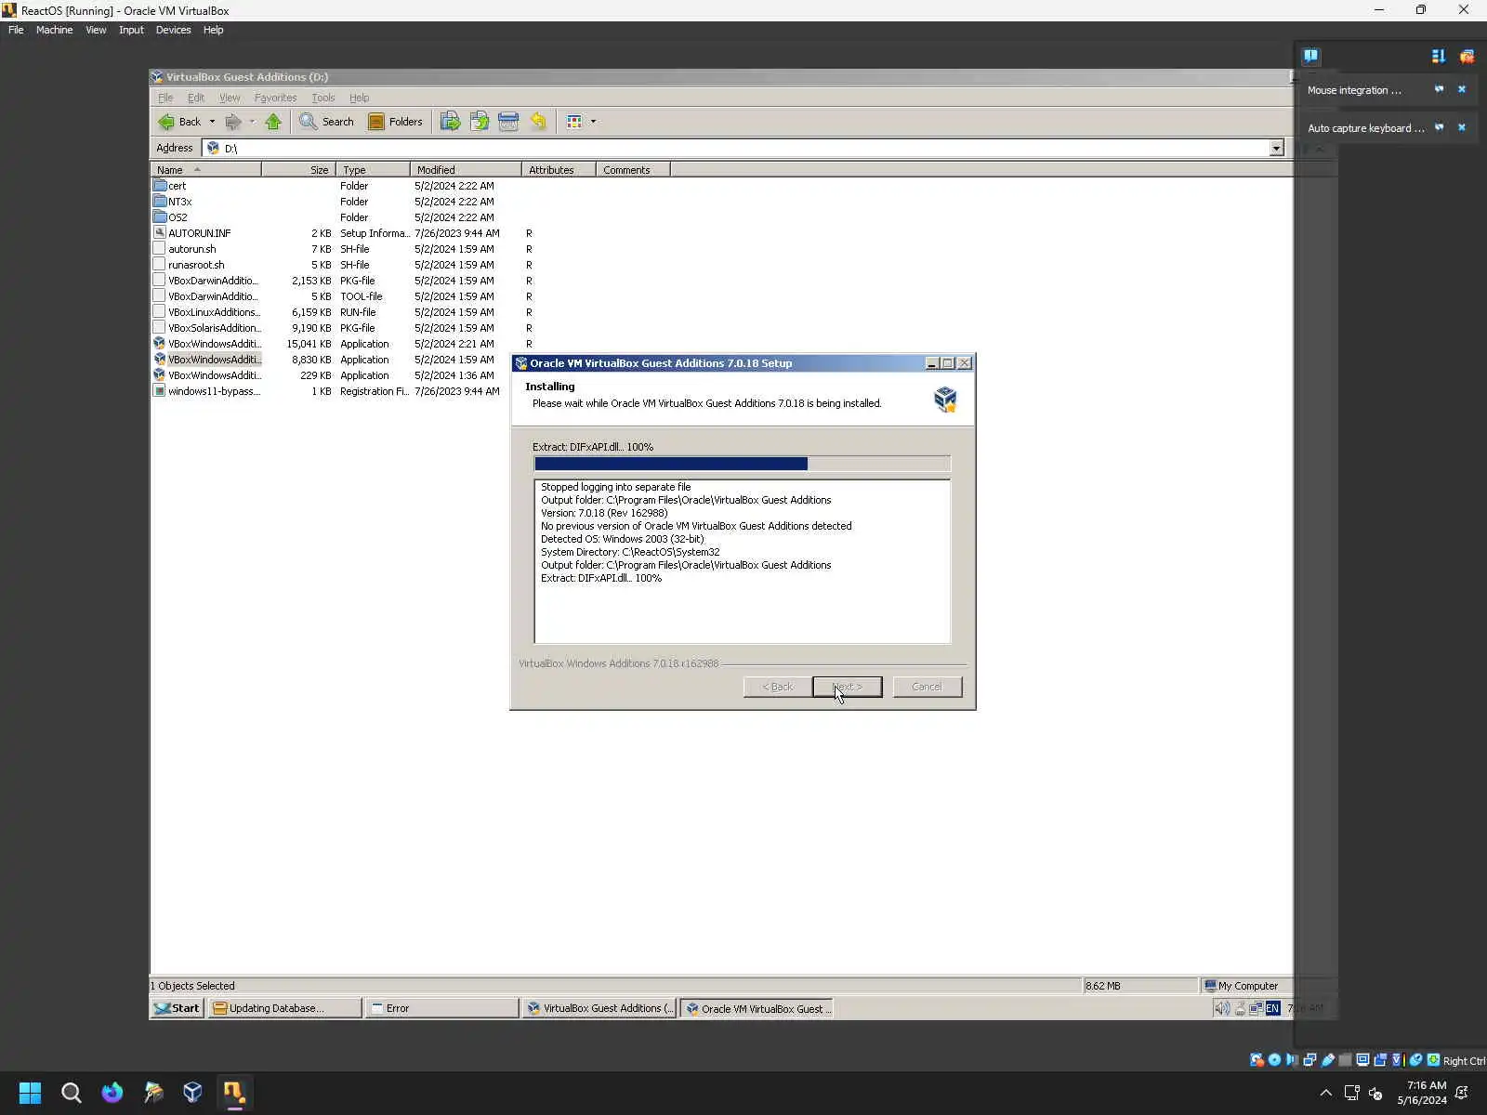Click the notification sort order icon
The image size is (1487, 1115).
(1439, 56)
